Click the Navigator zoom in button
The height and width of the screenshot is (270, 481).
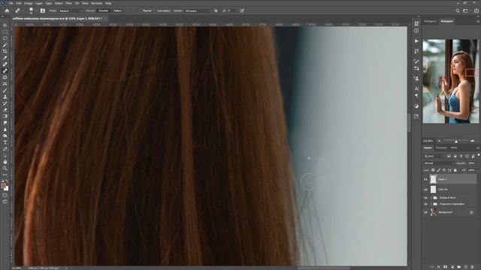(x=473, y=141)
